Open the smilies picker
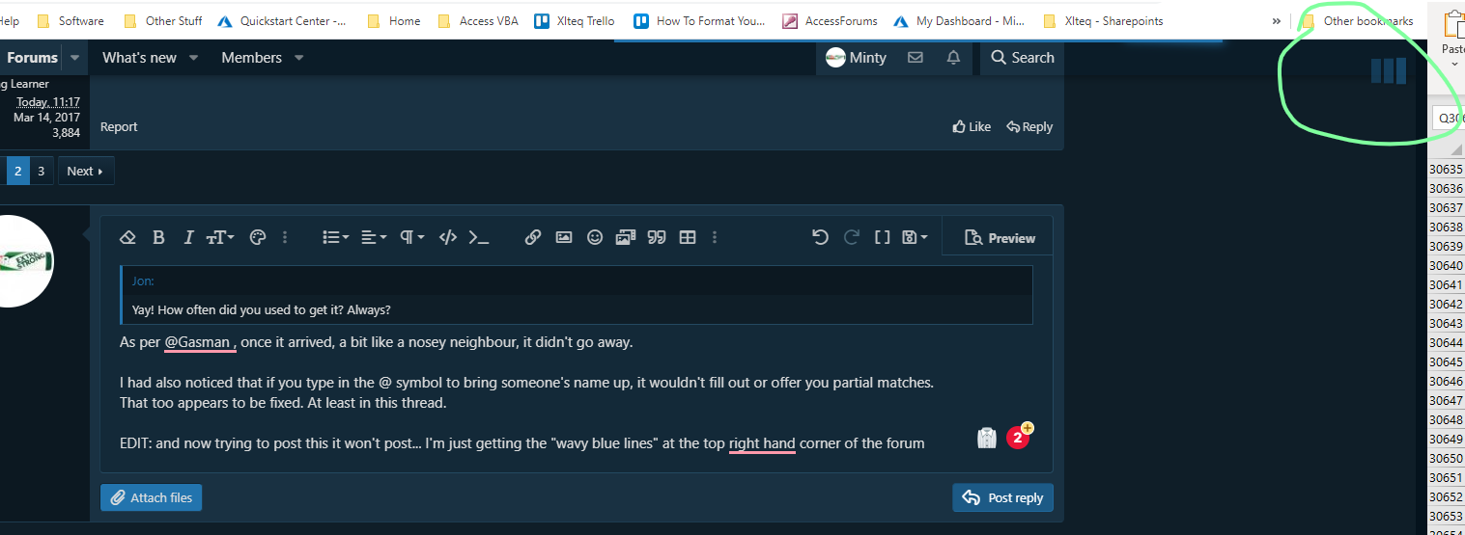1465x535 pixels. [595, 237]
